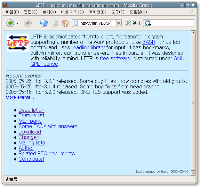Reload the page with the refresh icon
200x187 pixels.
44,23
